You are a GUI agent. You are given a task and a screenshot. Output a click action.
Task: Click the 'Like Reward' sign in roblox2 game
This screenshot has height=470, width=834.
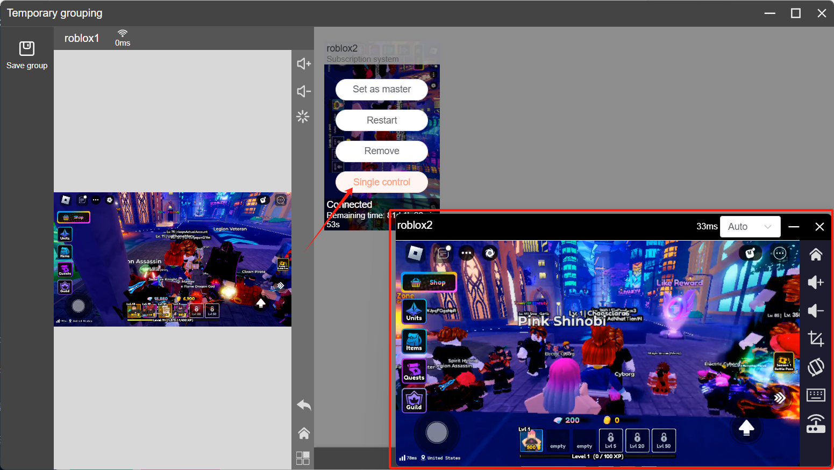(x=680, y=283)
